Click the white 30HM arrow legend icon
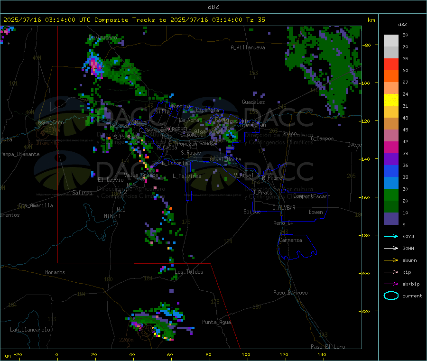 (x=391, y=248)
